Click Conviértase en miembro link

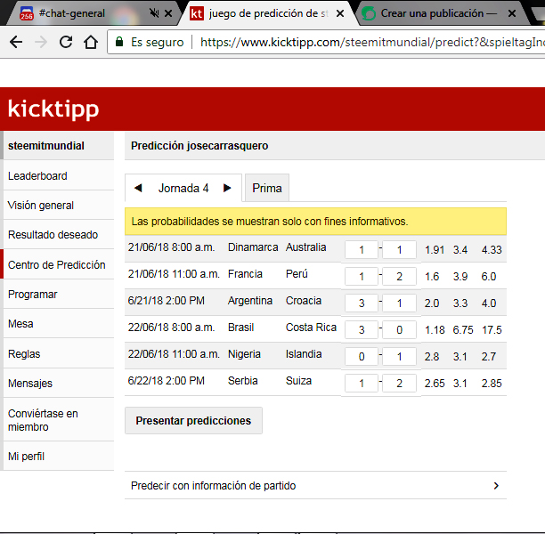tap(59, 420)
